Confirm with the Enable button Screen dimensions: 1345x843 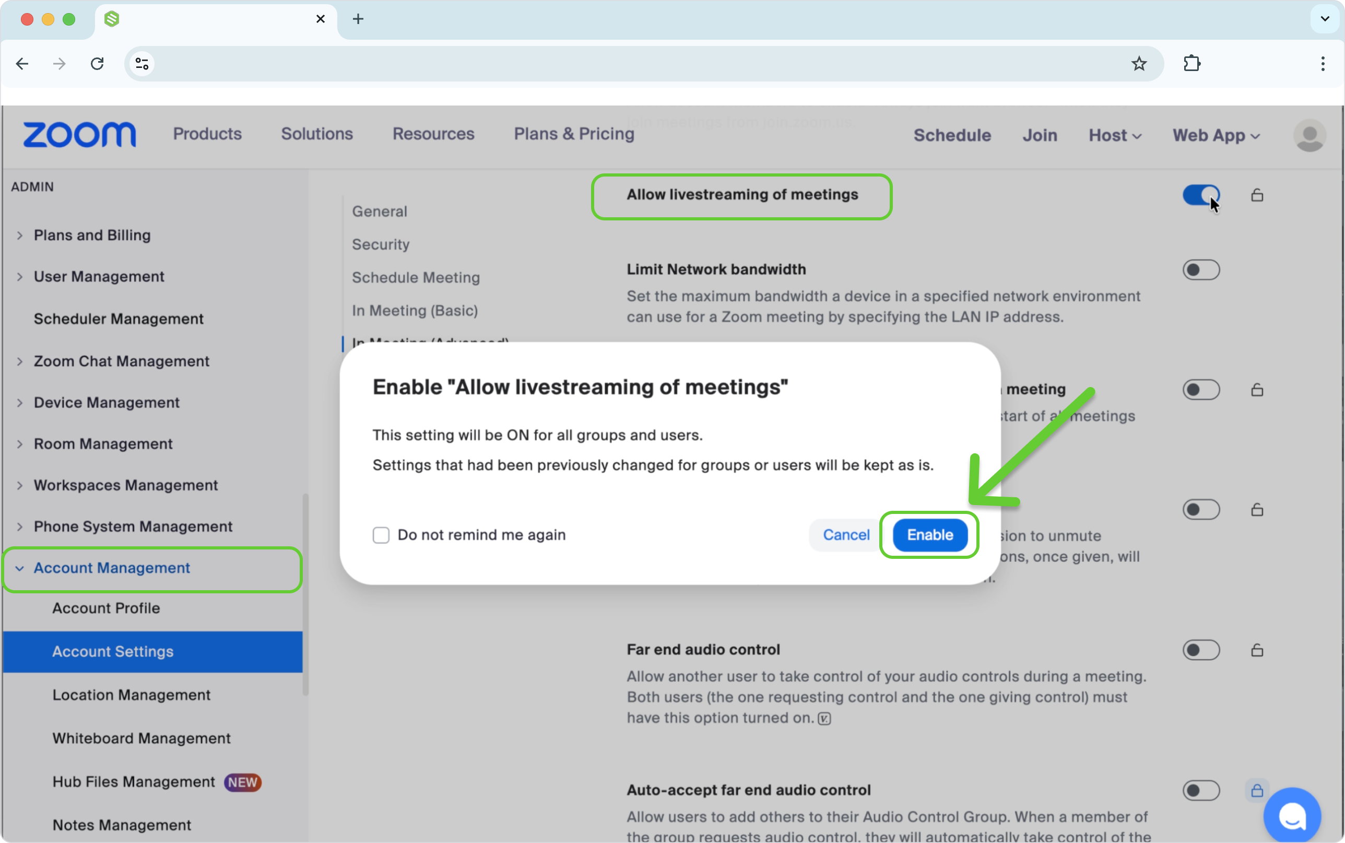[x=930, y=535]
